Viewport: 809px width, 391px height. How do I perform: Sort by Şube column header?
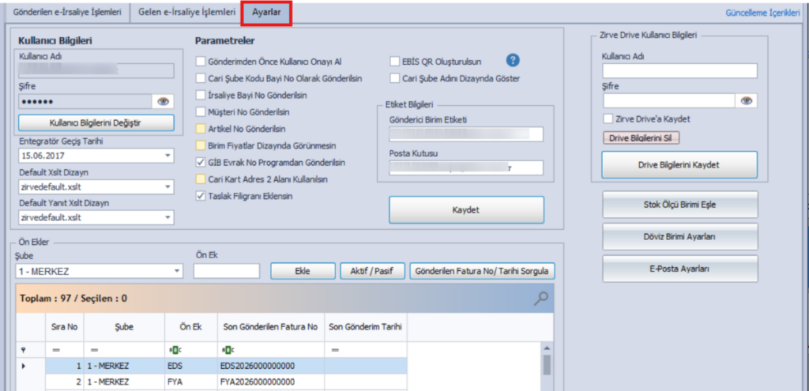(124, 327)
